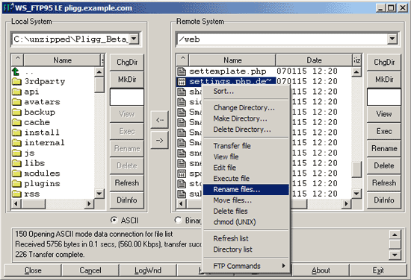Image resolution: width=411 pixels, height=280 pixels.
Task: Click the About button
Action: point(321,270)
